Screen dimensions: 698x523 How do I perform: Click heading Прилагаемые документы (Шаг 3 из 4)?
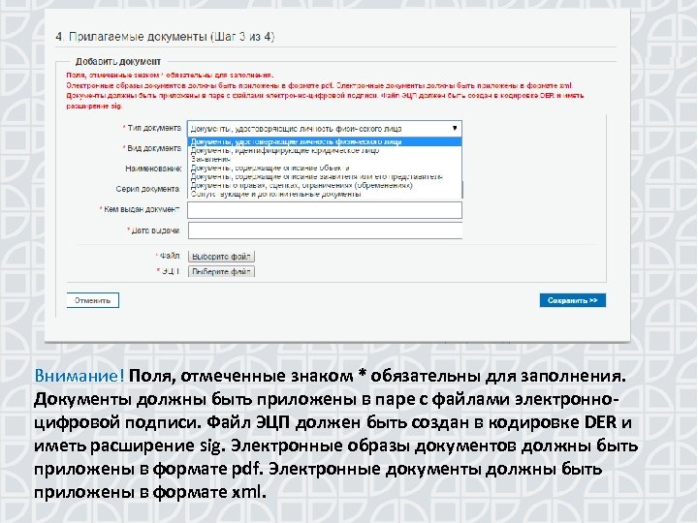[x=165, y=37]
